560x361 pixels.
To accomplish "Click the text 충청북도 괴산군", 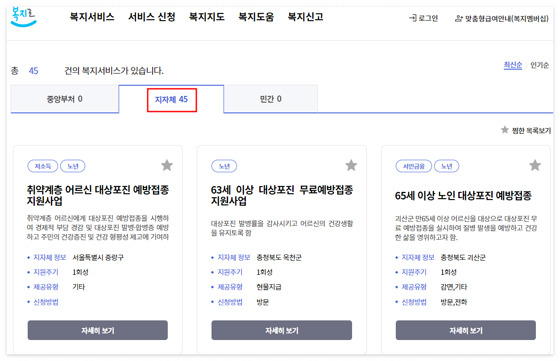I will click(x=463, y=257).
